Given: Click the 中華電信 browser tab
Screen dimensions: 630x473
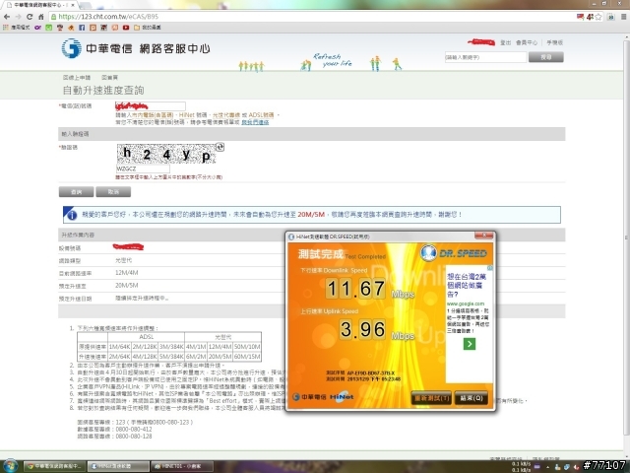Looking at the screenshot, I should click(42, 5).
